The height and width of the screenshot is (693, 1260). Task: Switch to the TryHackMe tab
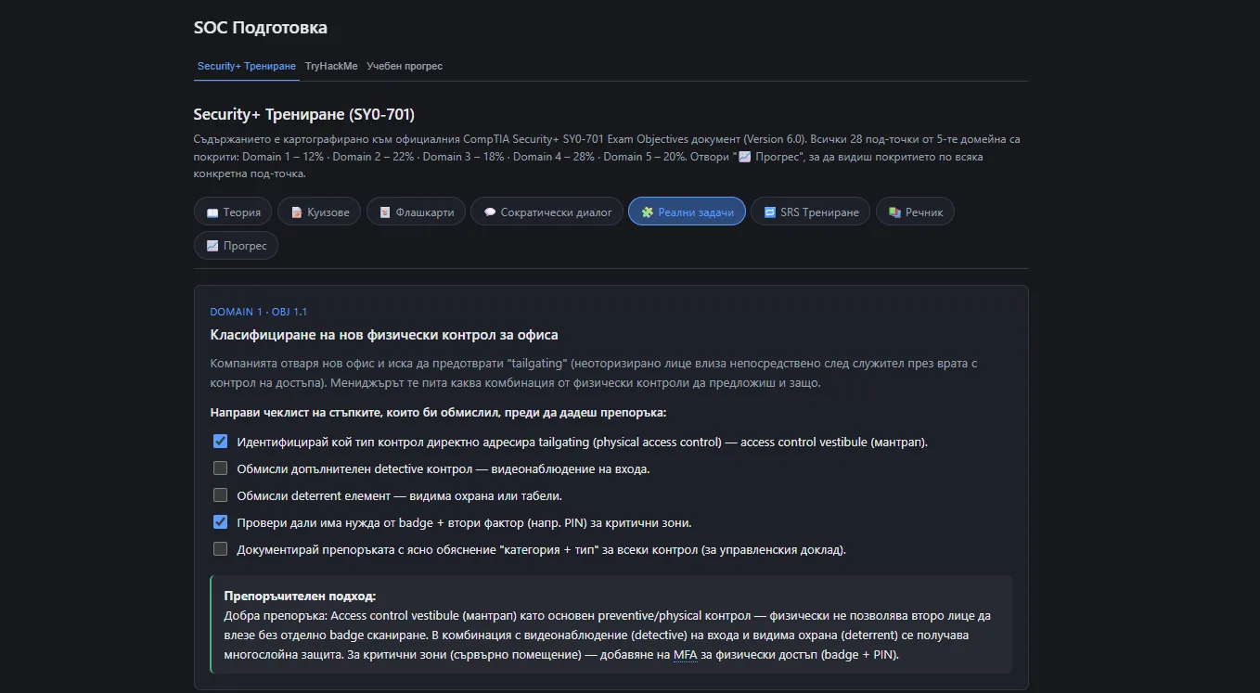[331, 67]
